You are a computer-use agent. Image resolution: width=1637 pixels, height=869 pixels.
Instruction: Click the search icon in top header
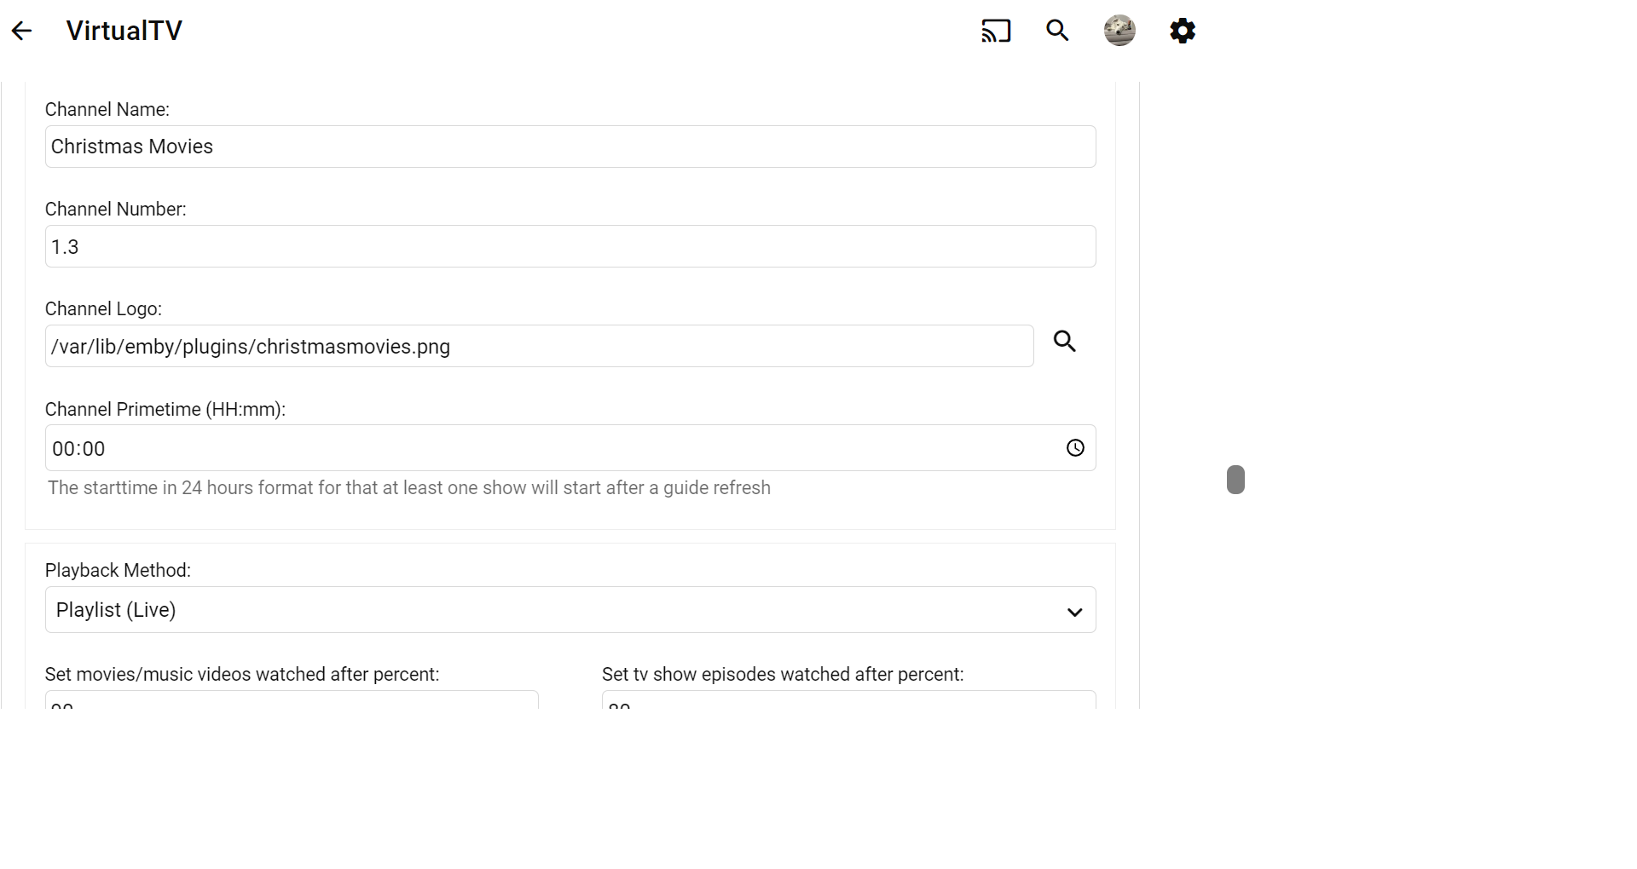1057,32
